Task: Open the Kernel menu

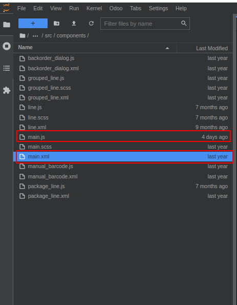Action: coord(94,8)
